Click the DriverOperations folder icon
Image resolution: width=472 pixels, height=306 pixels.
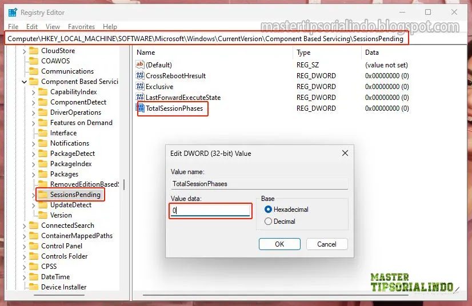(x=43, y=112)
